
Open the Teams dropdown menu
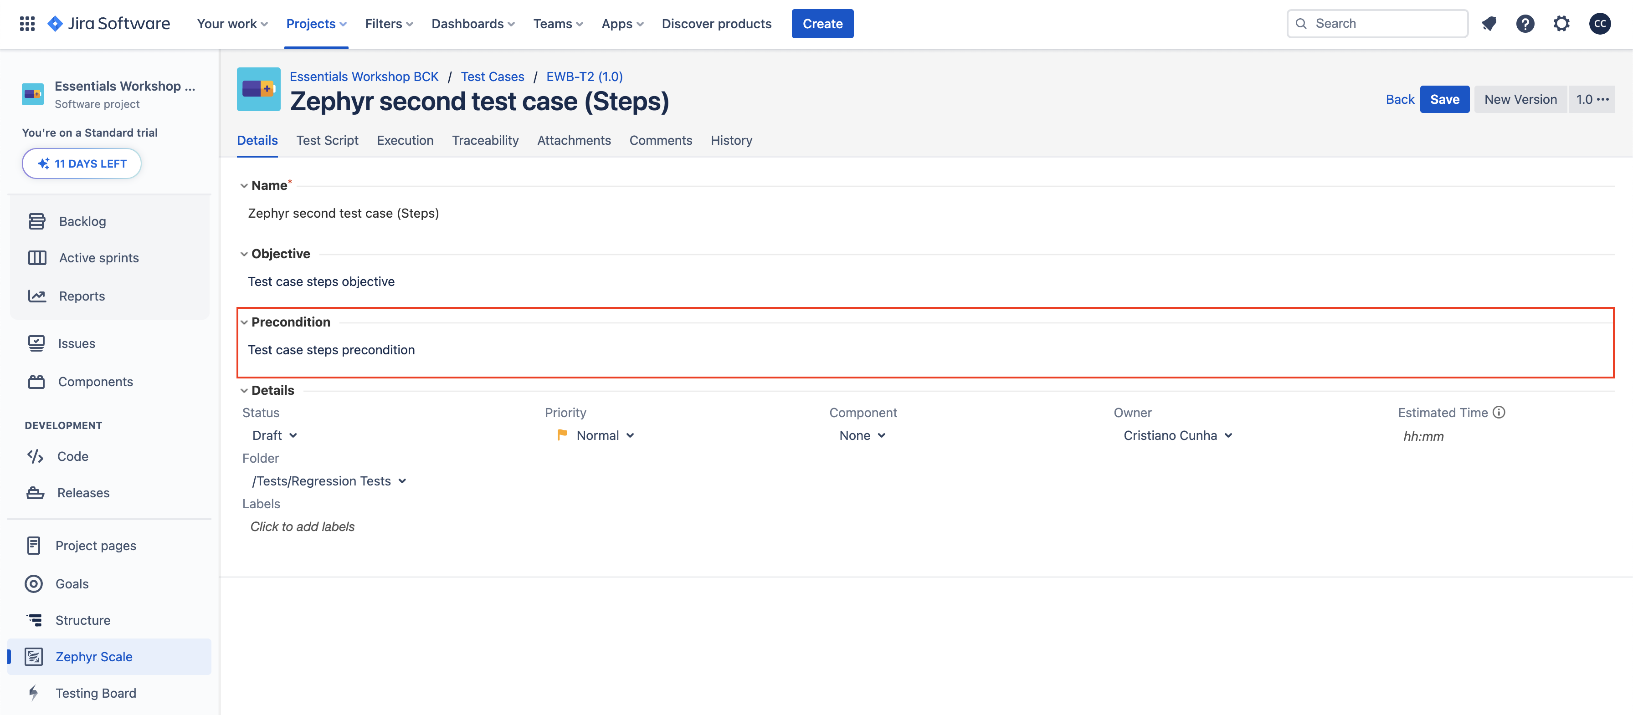[558, 23]
